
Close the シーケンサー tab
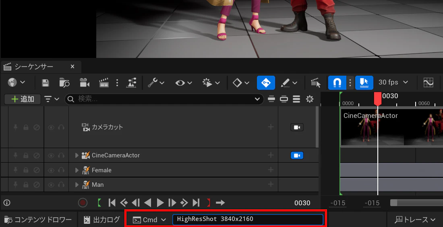click(x=72, y=67)
